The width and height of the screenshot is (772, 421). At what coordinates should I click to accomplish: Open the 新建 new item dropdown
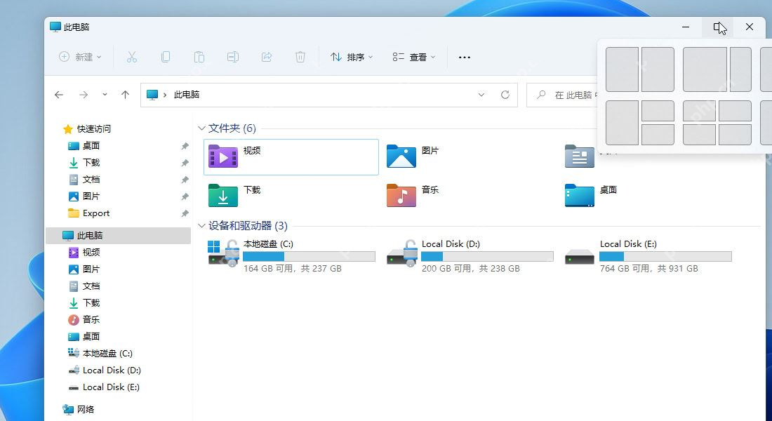[80, 57]
